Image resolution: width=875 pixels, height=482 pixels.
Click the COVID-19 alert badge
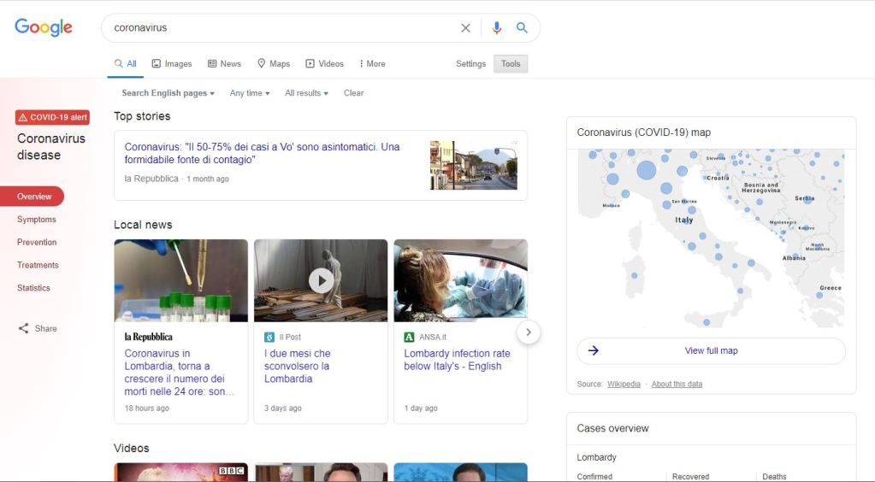coord(52,117)
